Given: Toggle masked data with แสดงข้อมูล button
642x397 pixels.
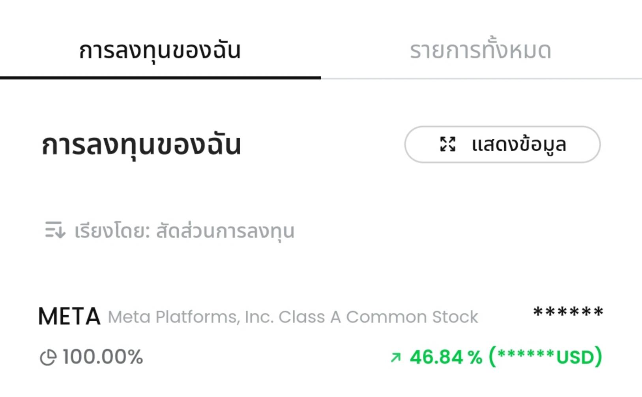Looking at the screenshot, I should (x=502, y=144).
